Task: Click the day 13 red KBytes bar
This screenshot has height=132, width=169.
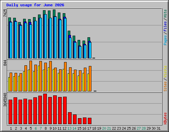Action: point(70,118)
